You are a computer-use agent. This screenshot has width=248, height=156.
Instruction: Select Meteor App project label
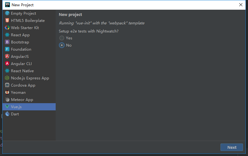click(x=22, y=100)
